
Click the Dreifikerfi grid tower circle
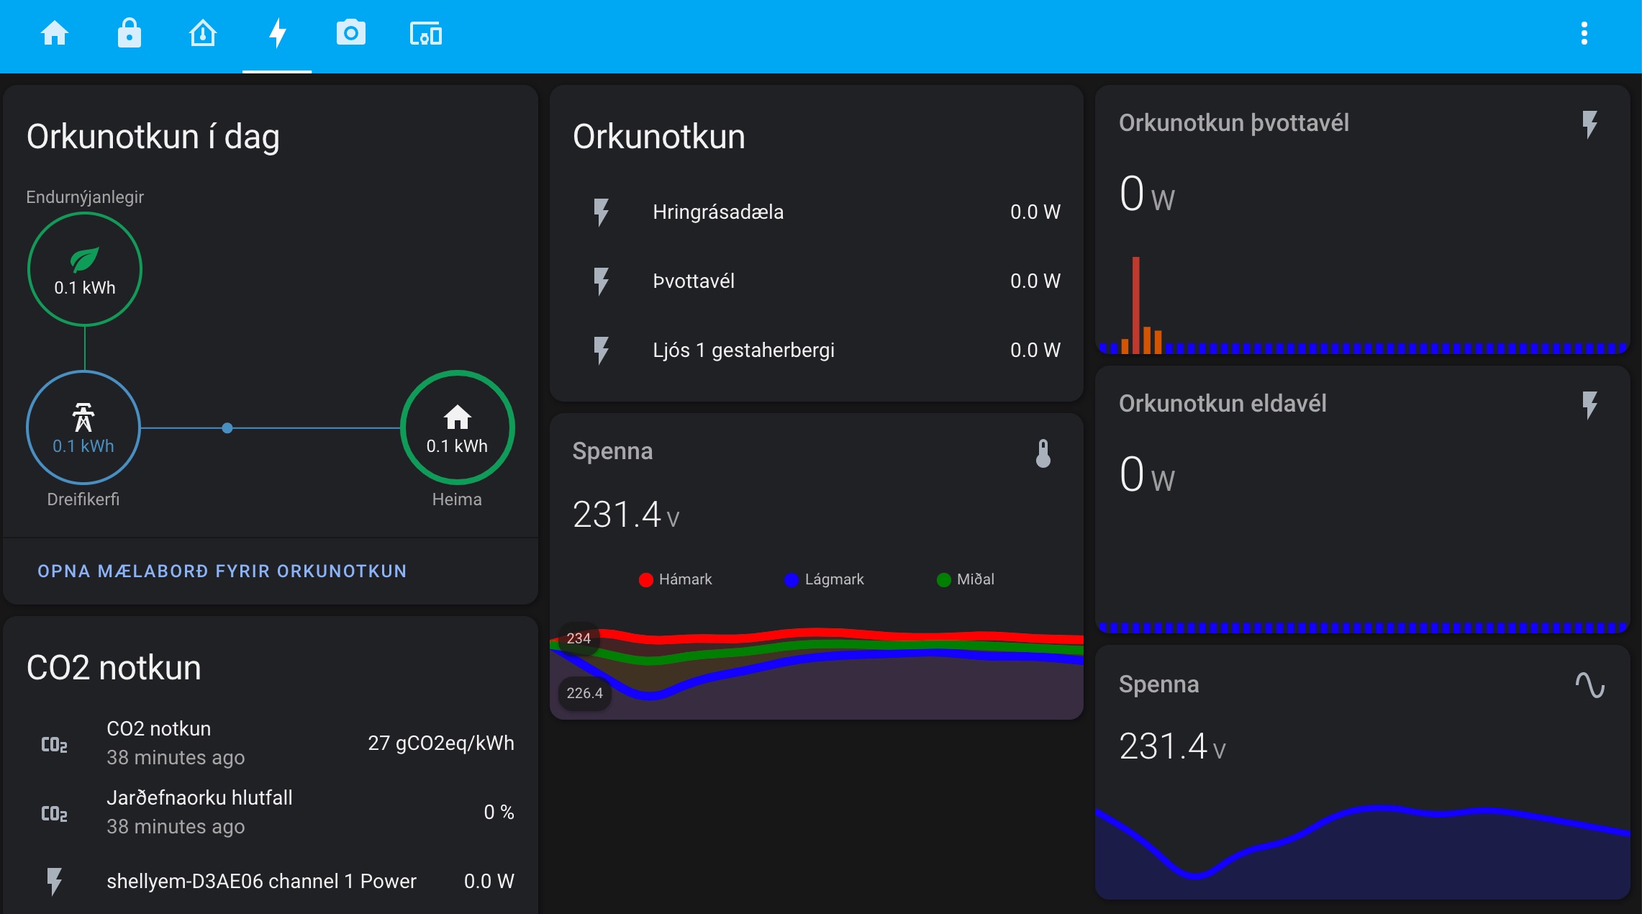coord(83,427)
